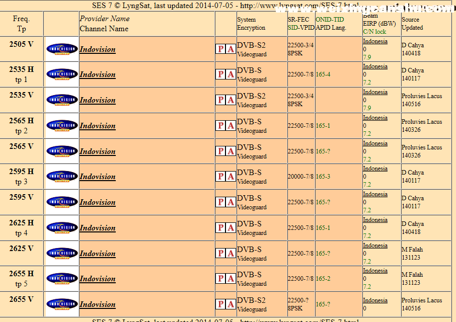The image size is (456, 322).
Task: Follow the Indonesia beam link for 2535 H
Action: click(375, 66)
